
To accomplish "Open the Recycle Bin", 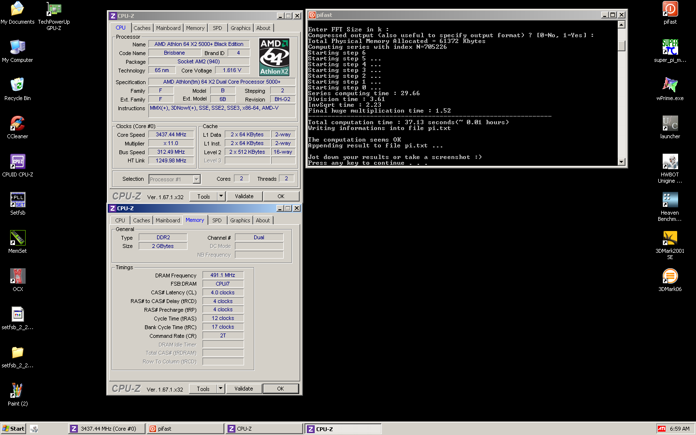I will click(x=17, y=85).
